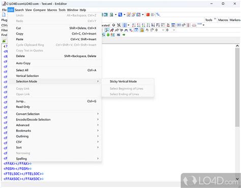This screenshot has height=188, width=241.
Task: Click the first pencil-on-note icon in top toolbar
Action: pos(129,15)
